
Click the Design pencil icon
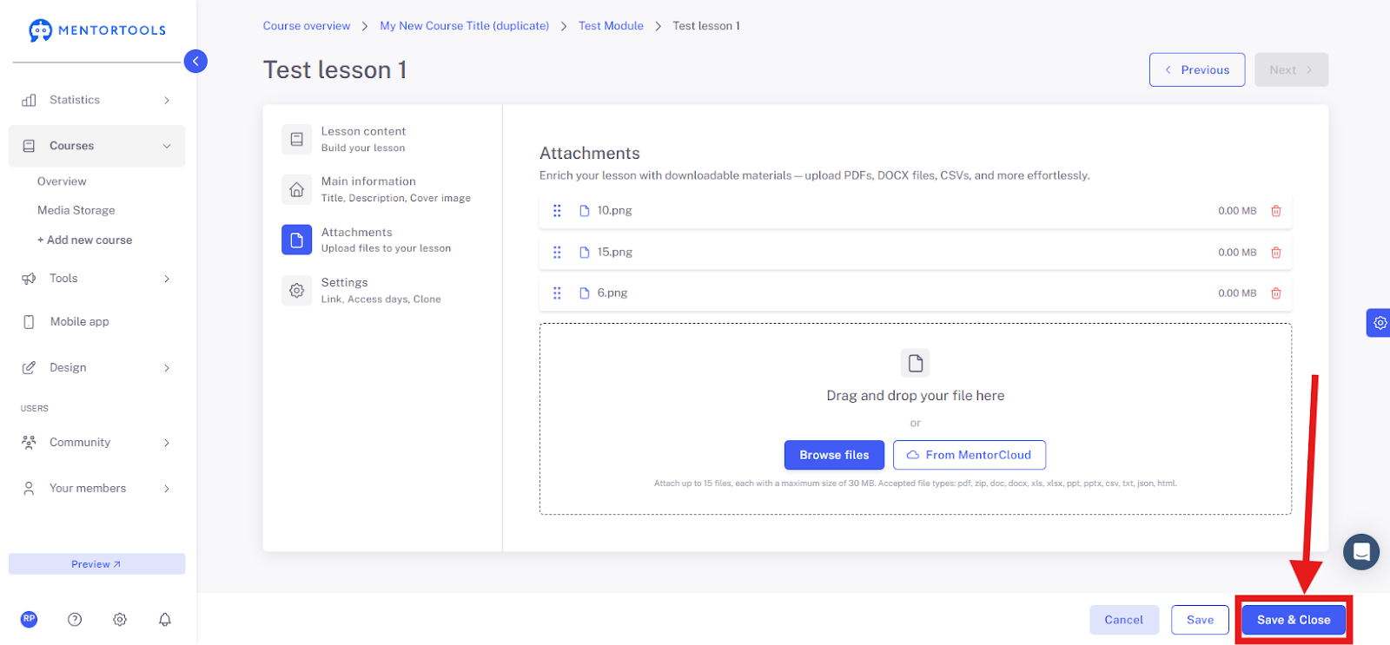tap(29, 368)
